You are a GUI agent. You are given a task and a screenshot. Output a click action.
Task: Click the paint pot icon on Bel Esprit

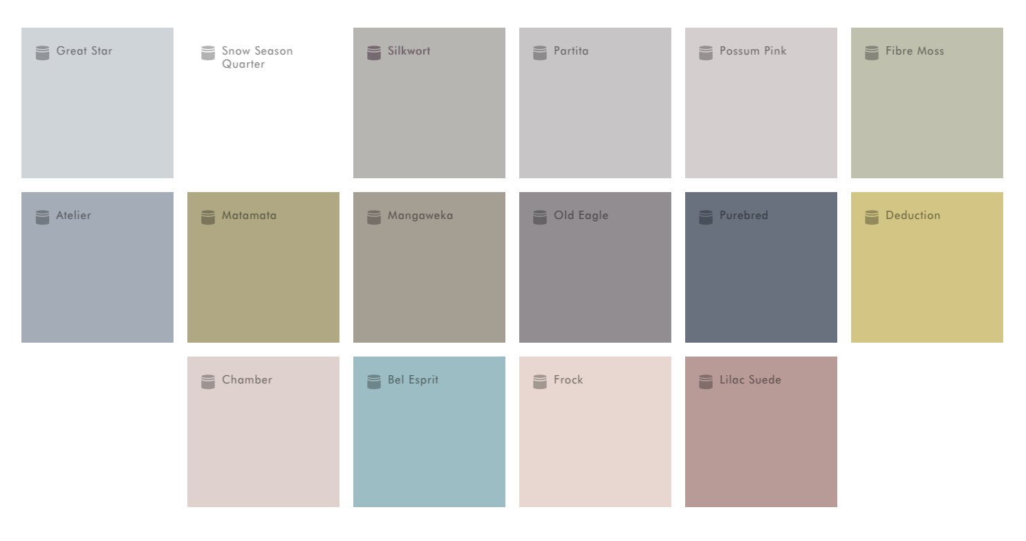tap(374, 381)
